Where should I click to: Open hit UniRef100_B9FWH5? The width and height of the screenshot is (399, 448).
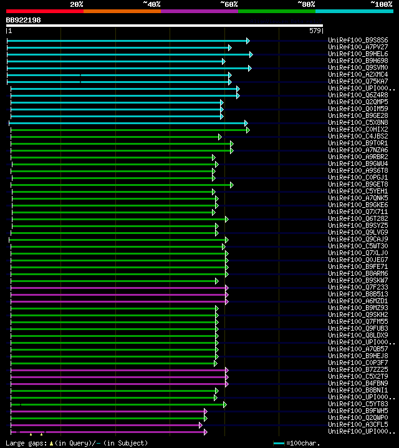pyautogui.click(x=358, y=411)
